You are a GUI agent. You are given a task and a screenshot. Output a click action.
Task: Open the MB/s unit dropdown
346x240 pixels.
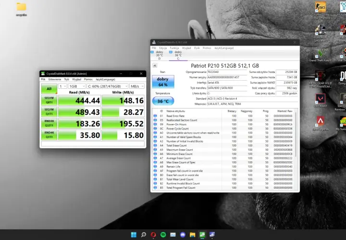click(x=137, y=86)
